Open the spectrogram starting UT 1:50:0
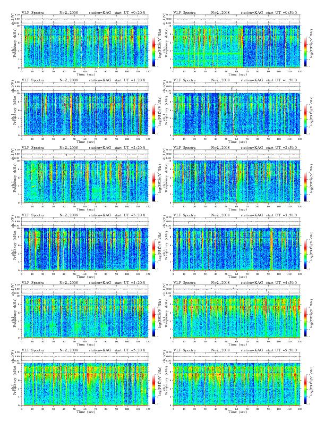This screenshot has width=325, height=421. 236,114
